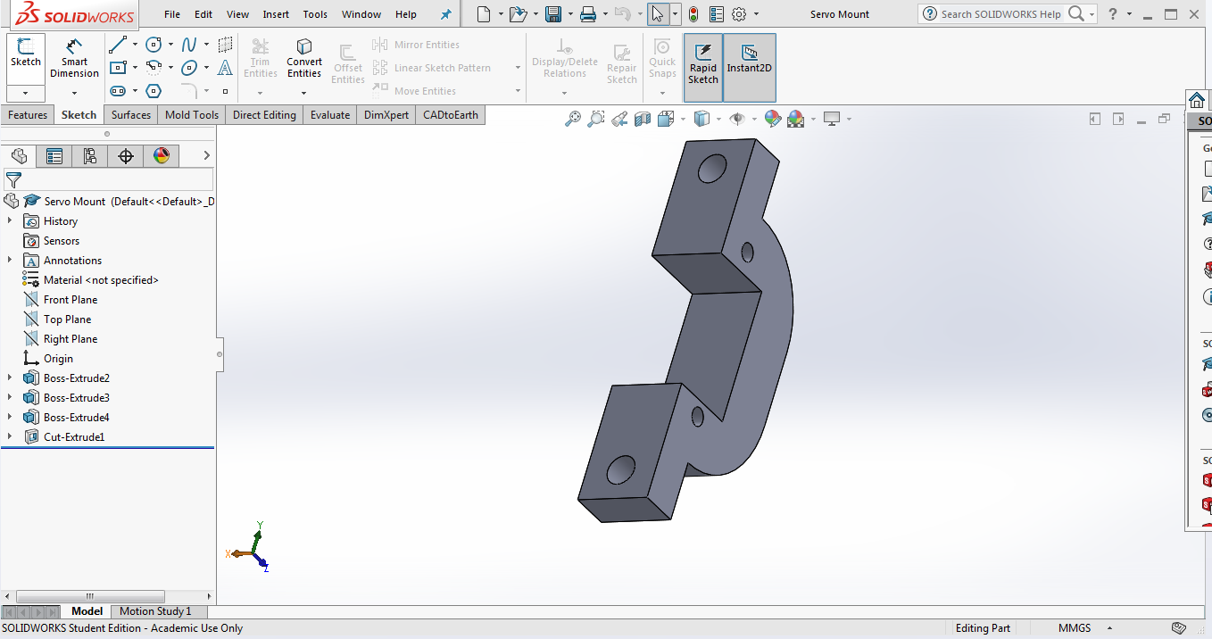Open View Orientation icon
Screen dimensions: 1212x639
pos(666,119)
